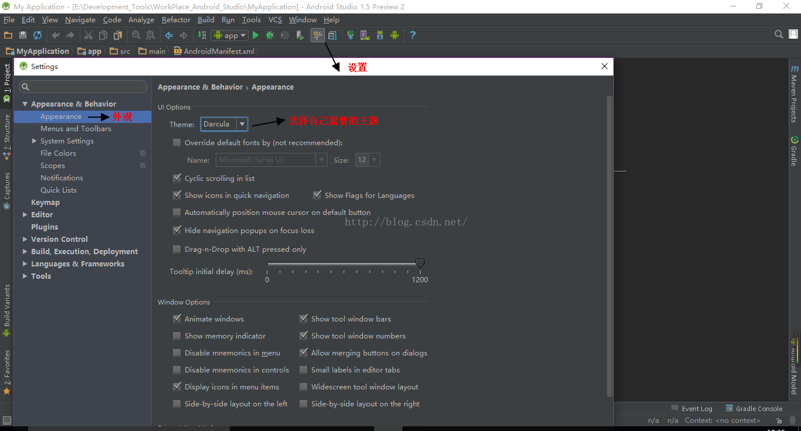Click the Paste clipboard icon

click(117, 35)
